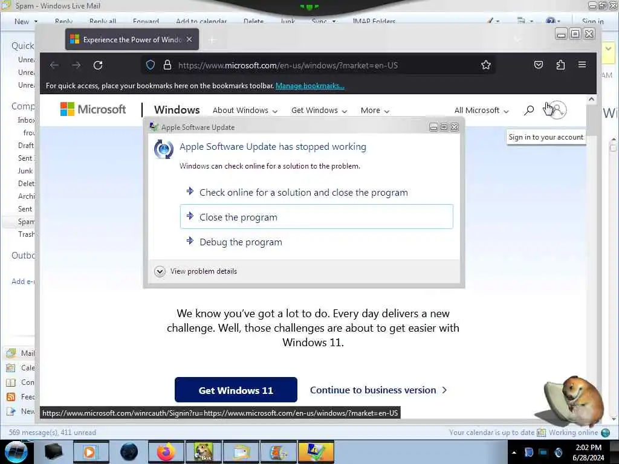View the site padlock information
Screen dimensions: 619x464
167,65
